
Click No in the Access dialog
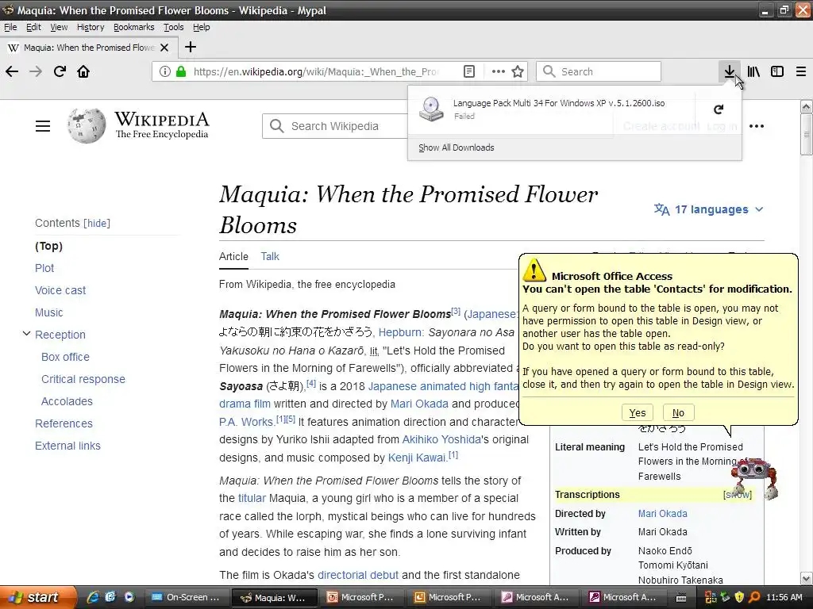tap(678, 412)
